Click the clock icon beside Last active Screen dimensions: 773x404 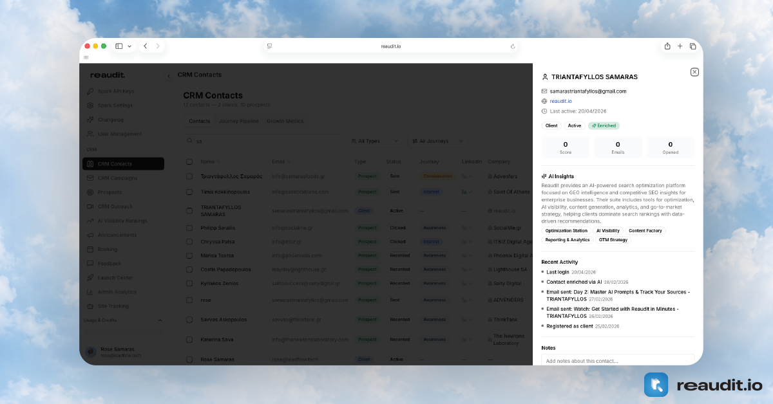click(x=544, y=111)
